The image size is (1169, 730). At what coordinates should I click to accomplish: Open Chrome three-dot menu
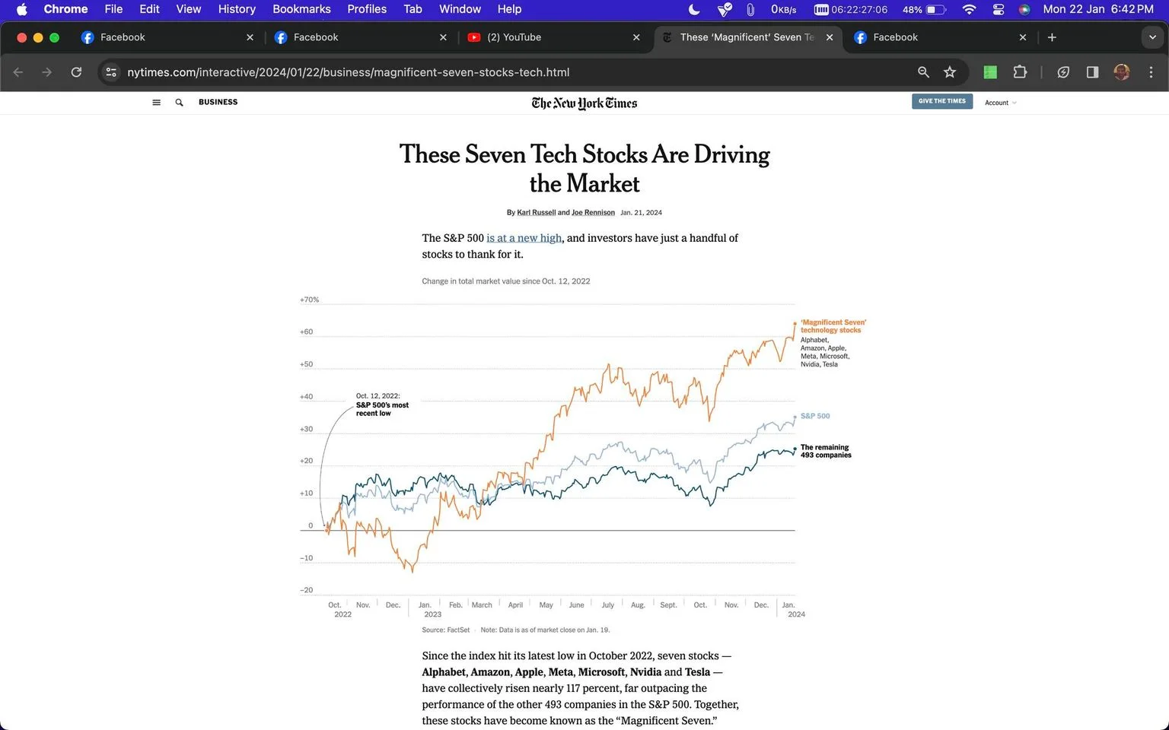1151,72
